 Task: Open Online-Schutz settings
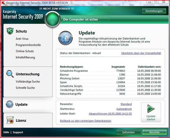[x=25, y=51]
